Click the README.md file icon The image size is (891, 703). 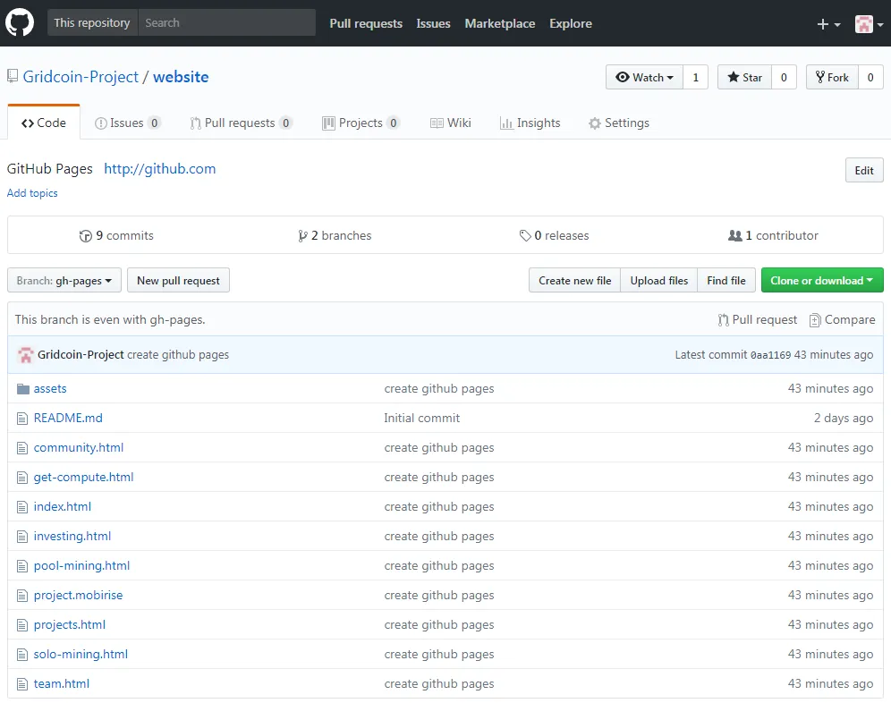tap(22, 419)
